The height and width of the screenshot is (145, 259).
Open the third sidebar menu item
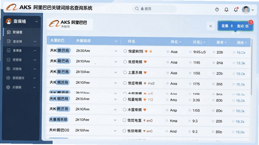point(22,51)
